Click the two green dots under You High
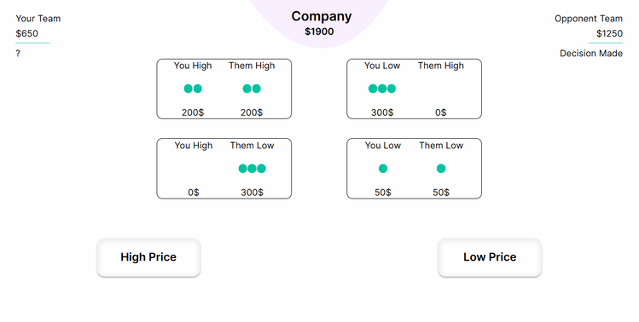639x322 pixels. (x=193, y=89)
